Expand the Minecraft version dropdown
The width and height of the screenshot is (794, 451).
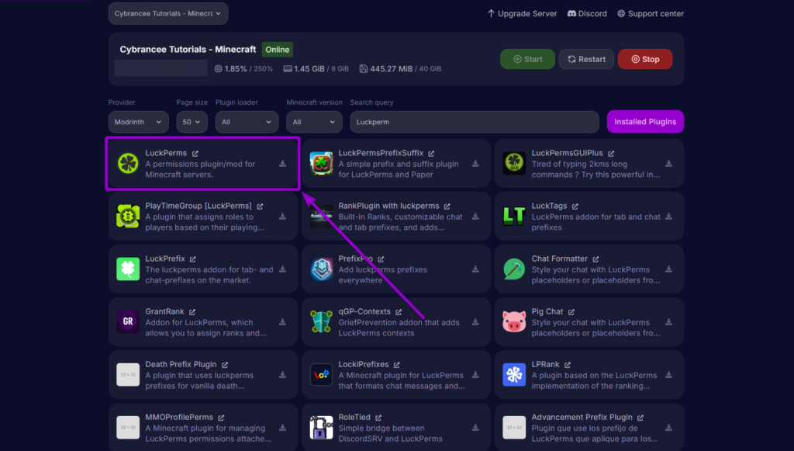tap(314, 122)
